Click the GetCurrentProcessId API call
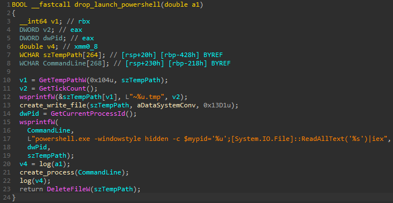The height and width of the screenshot is (203, 393). click(x=88, y=114)
